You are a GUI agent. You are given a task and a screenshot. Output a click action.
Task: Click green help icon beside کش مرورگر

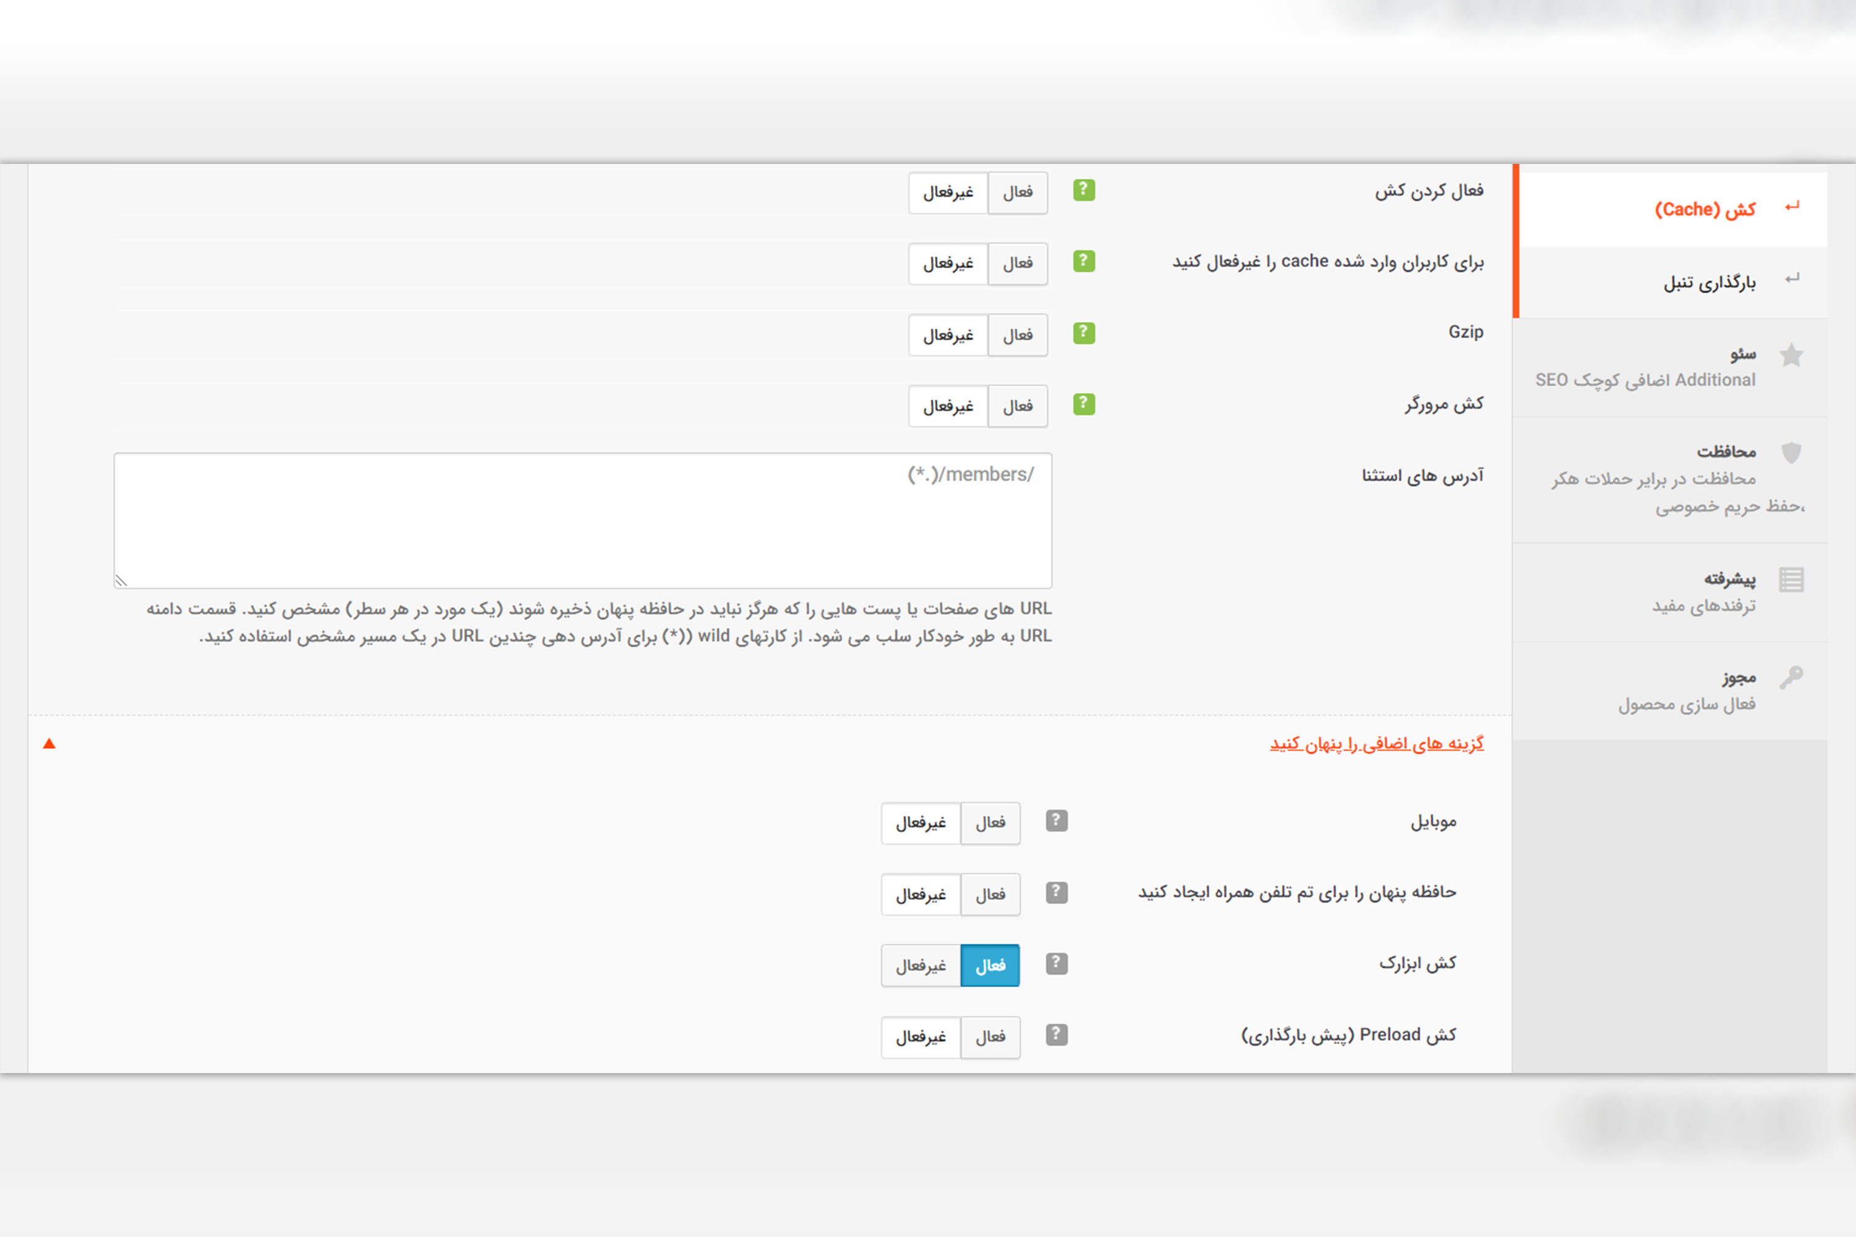coord(1083,404)
